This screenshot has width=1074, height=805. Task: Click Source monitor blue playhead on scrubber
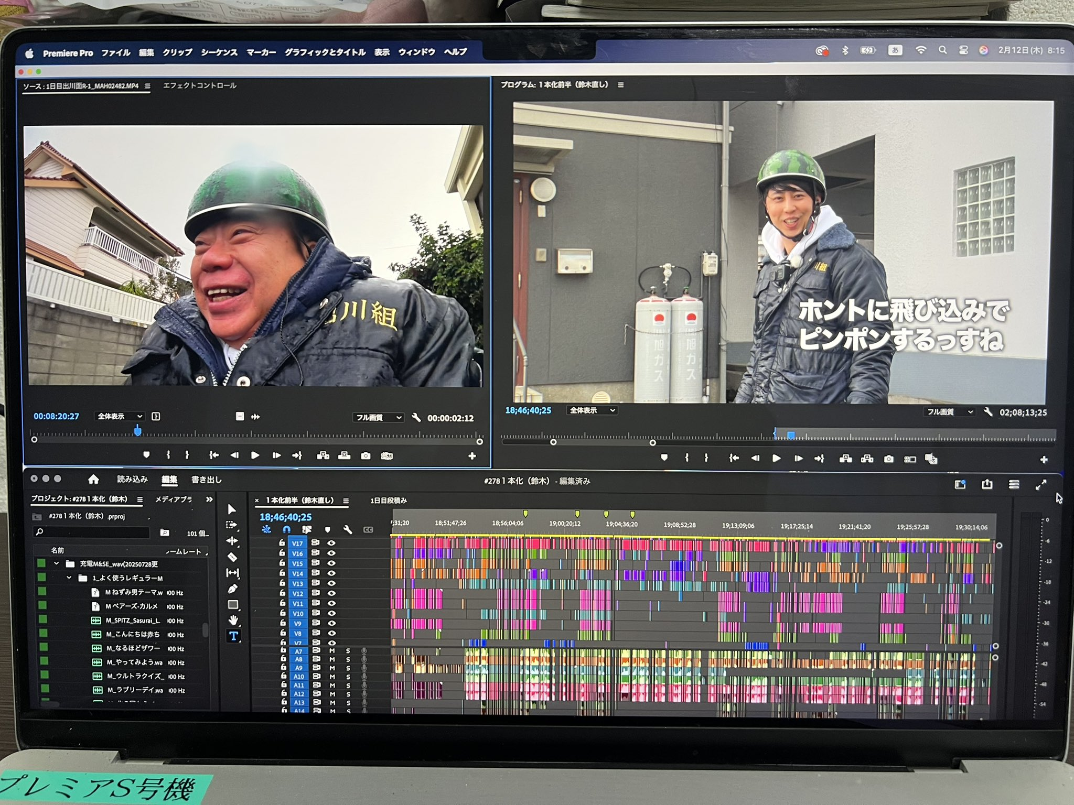(137, 431)
